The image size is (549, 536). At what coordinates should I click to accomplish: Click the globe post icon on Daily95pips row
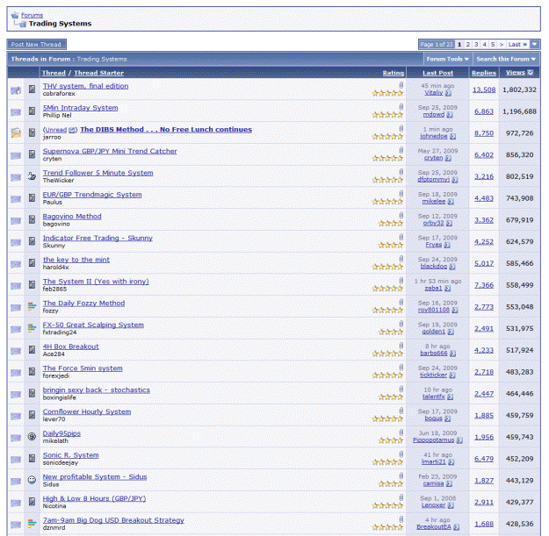pos(32,436)
